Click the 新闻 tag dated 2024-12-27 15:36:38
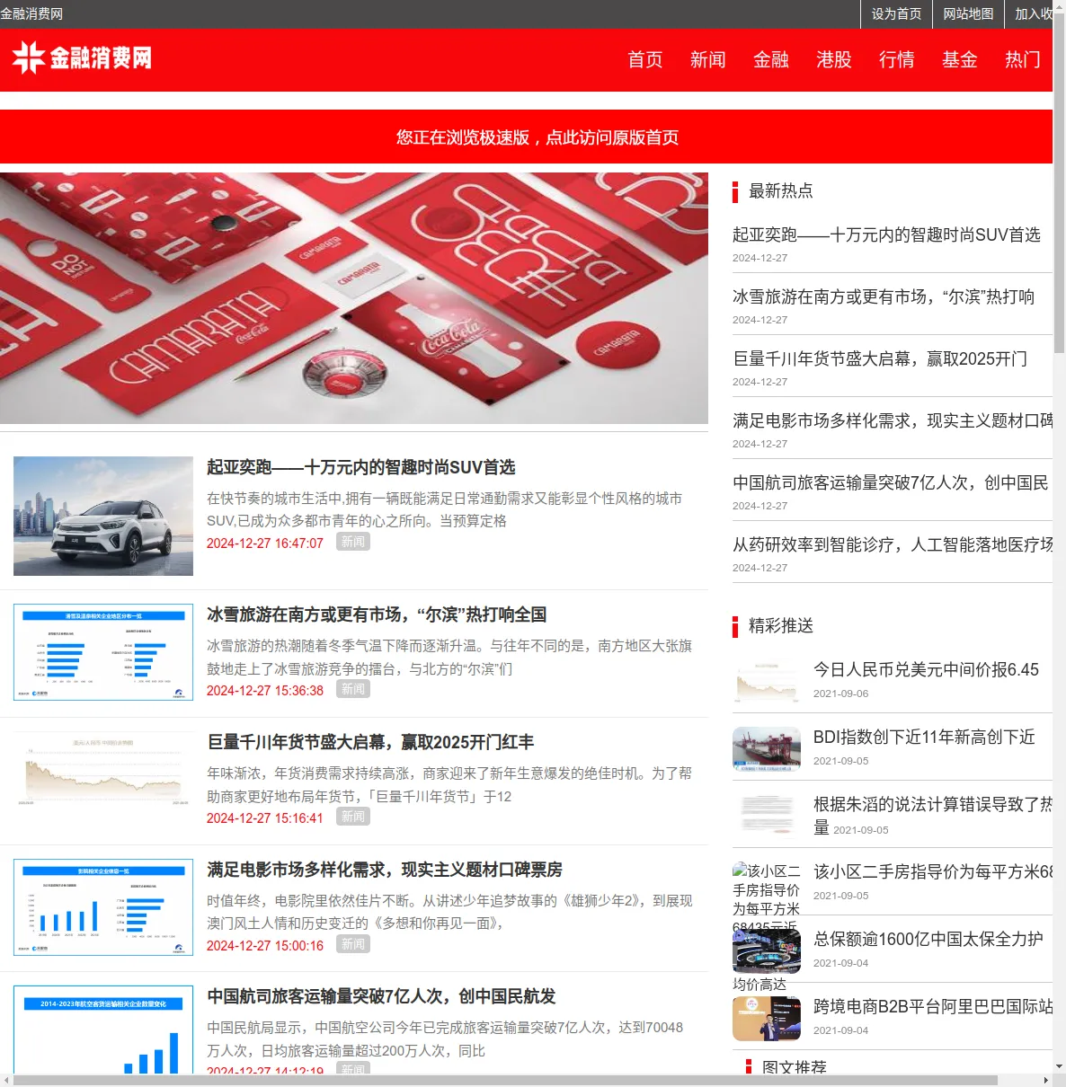The height and width of the screenshot is (1087, 1066). (x=353, y=689)
